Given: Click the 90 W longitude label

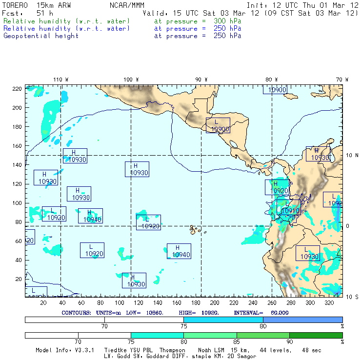Looking at the screenshot, I should pyautogui.click(x=201, y=80).
